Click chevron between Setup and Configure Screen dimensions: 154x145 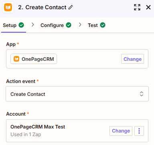tap(32, 25)
